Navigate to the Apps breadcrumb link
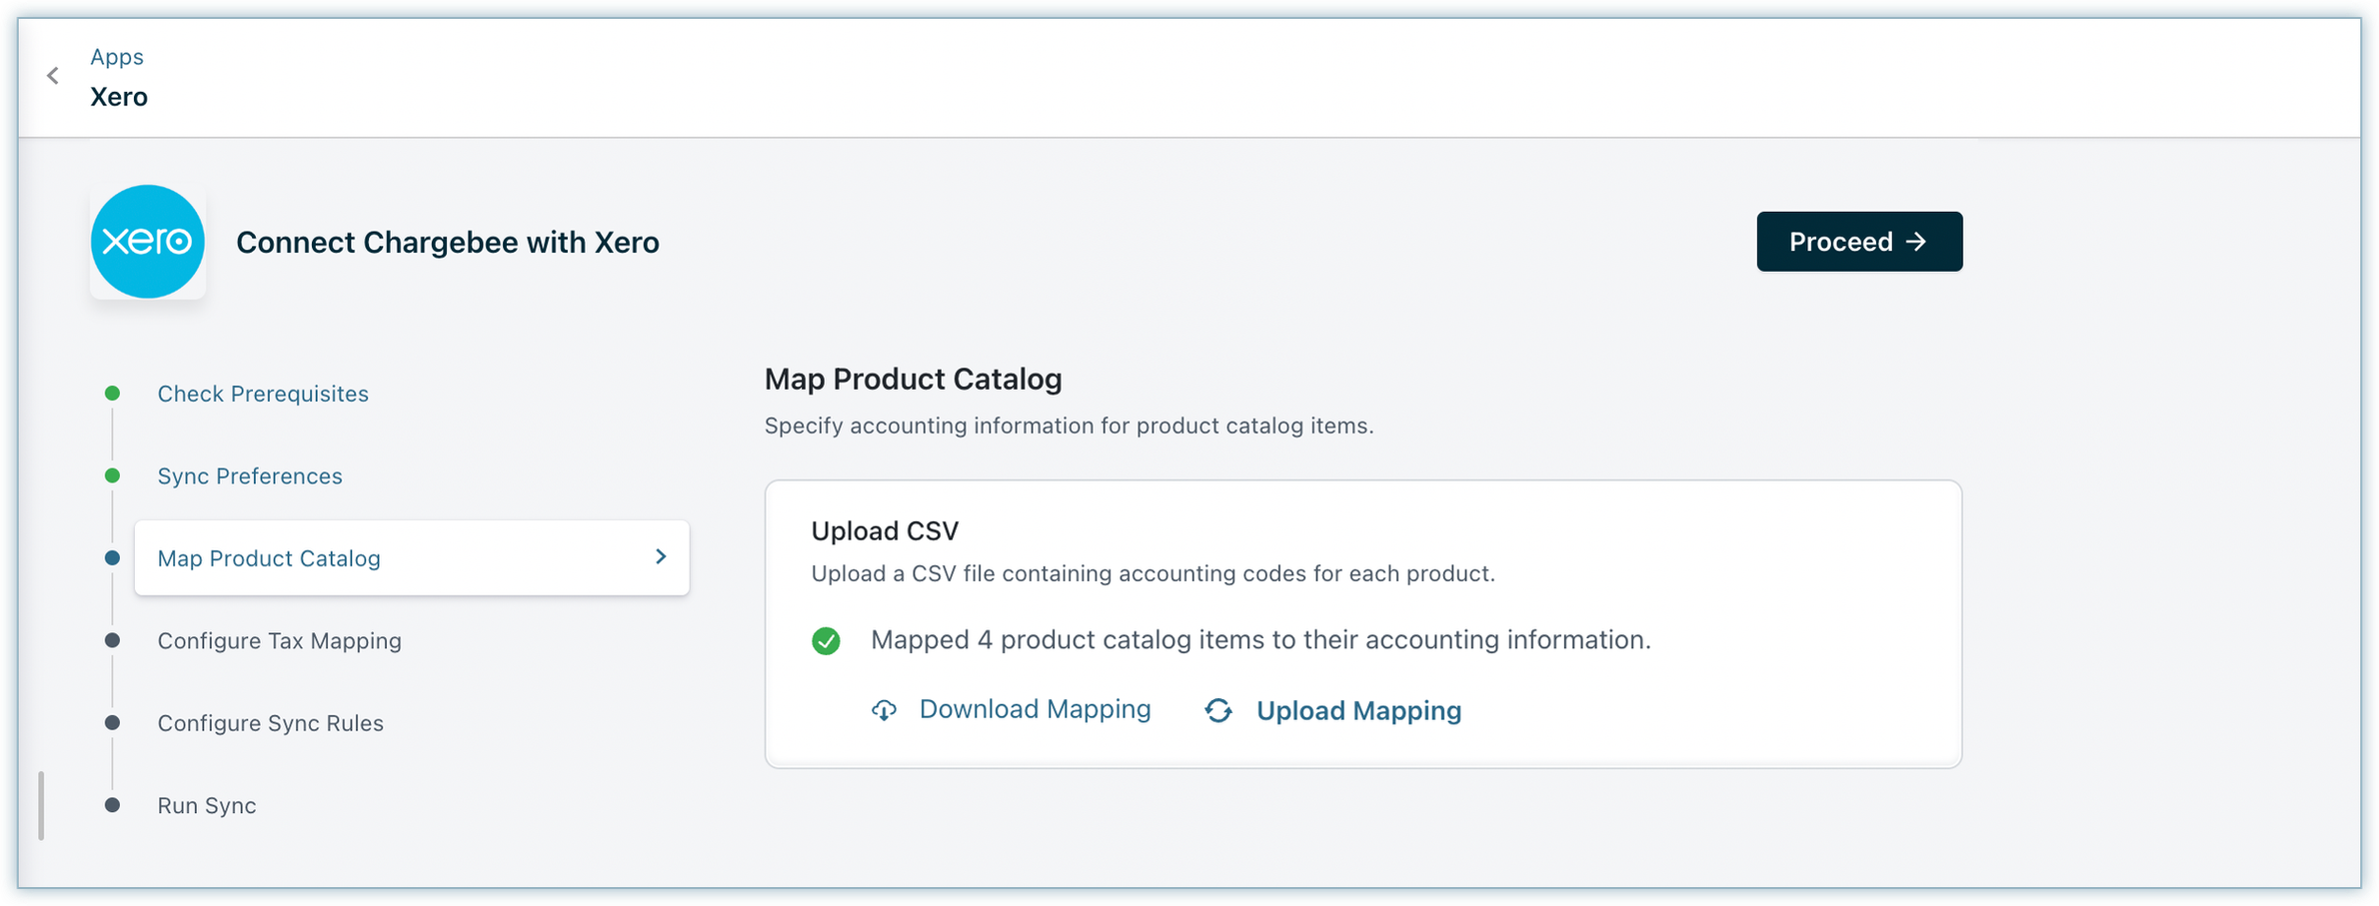Image resolution: width=2379 pixels, height=906 pixels. click(117, 57)
